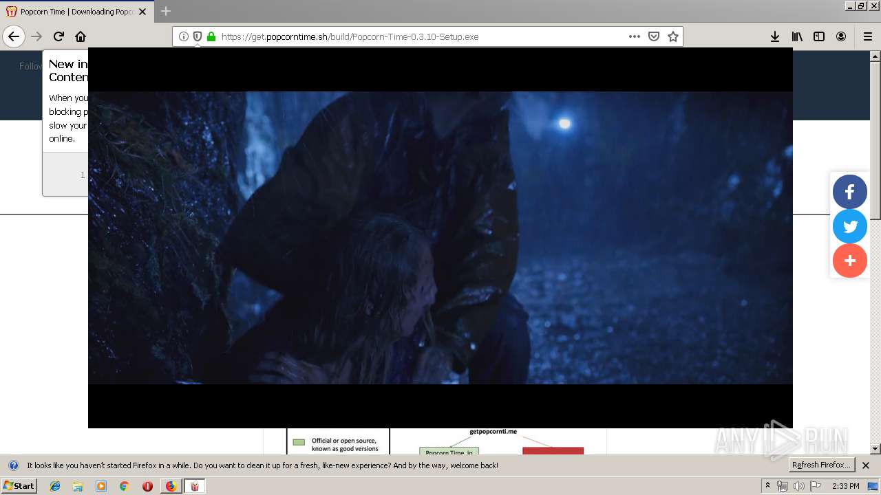The image size is (881, 495).
Task: Share the page on Facebook
Action: click(850, 192)
